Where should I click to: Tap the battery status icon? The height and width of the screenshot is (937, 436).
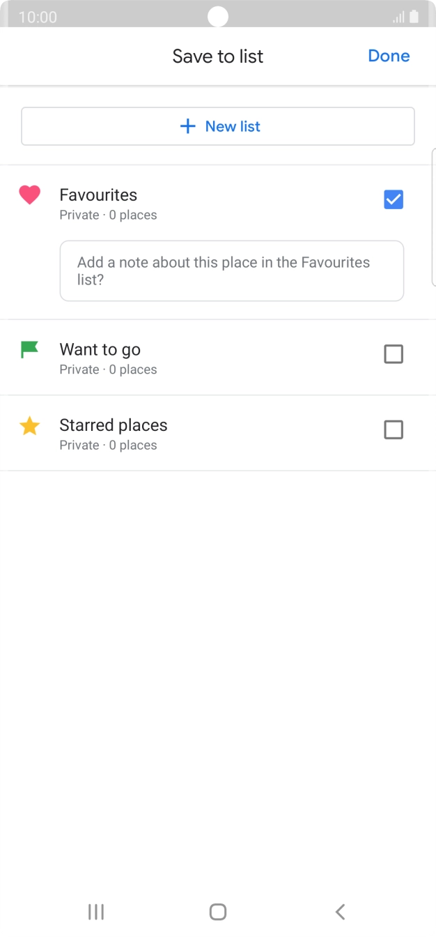[x=414, y=17]
